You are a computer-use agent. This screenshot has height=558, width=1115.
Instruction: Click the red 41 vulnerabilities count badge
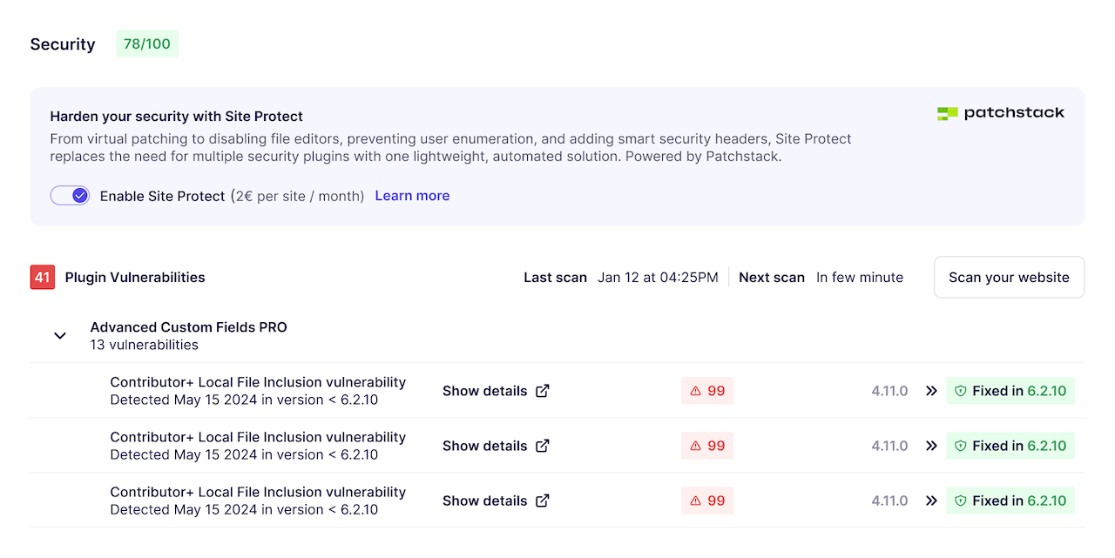coord(43,277)
